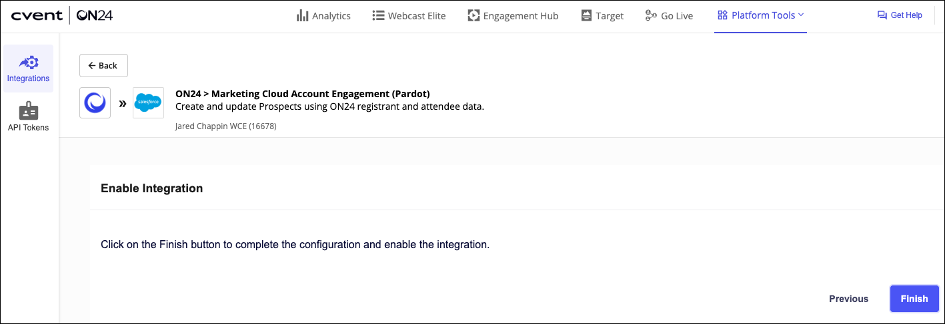Select API Tokens label in the sidebar
945x324 pixels.
click(29, 128)
